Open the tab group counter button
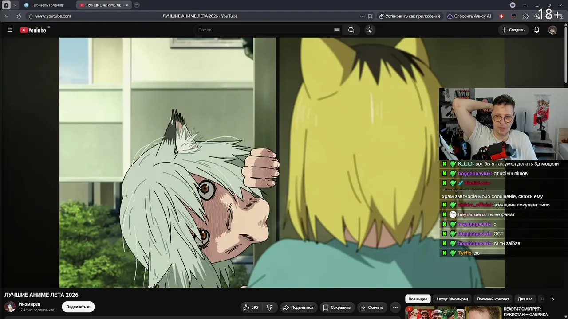Viewport: 568px width, 319px height. [6, 5]
